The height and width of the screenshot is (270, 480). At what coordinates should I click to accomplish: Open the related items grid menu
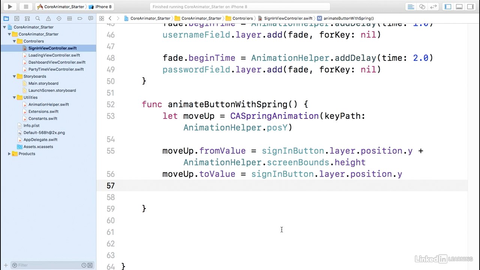[x=102, y=18]
